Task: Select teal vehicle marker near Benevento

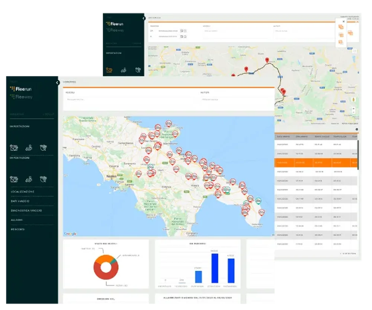Action: tap(150, 167)
